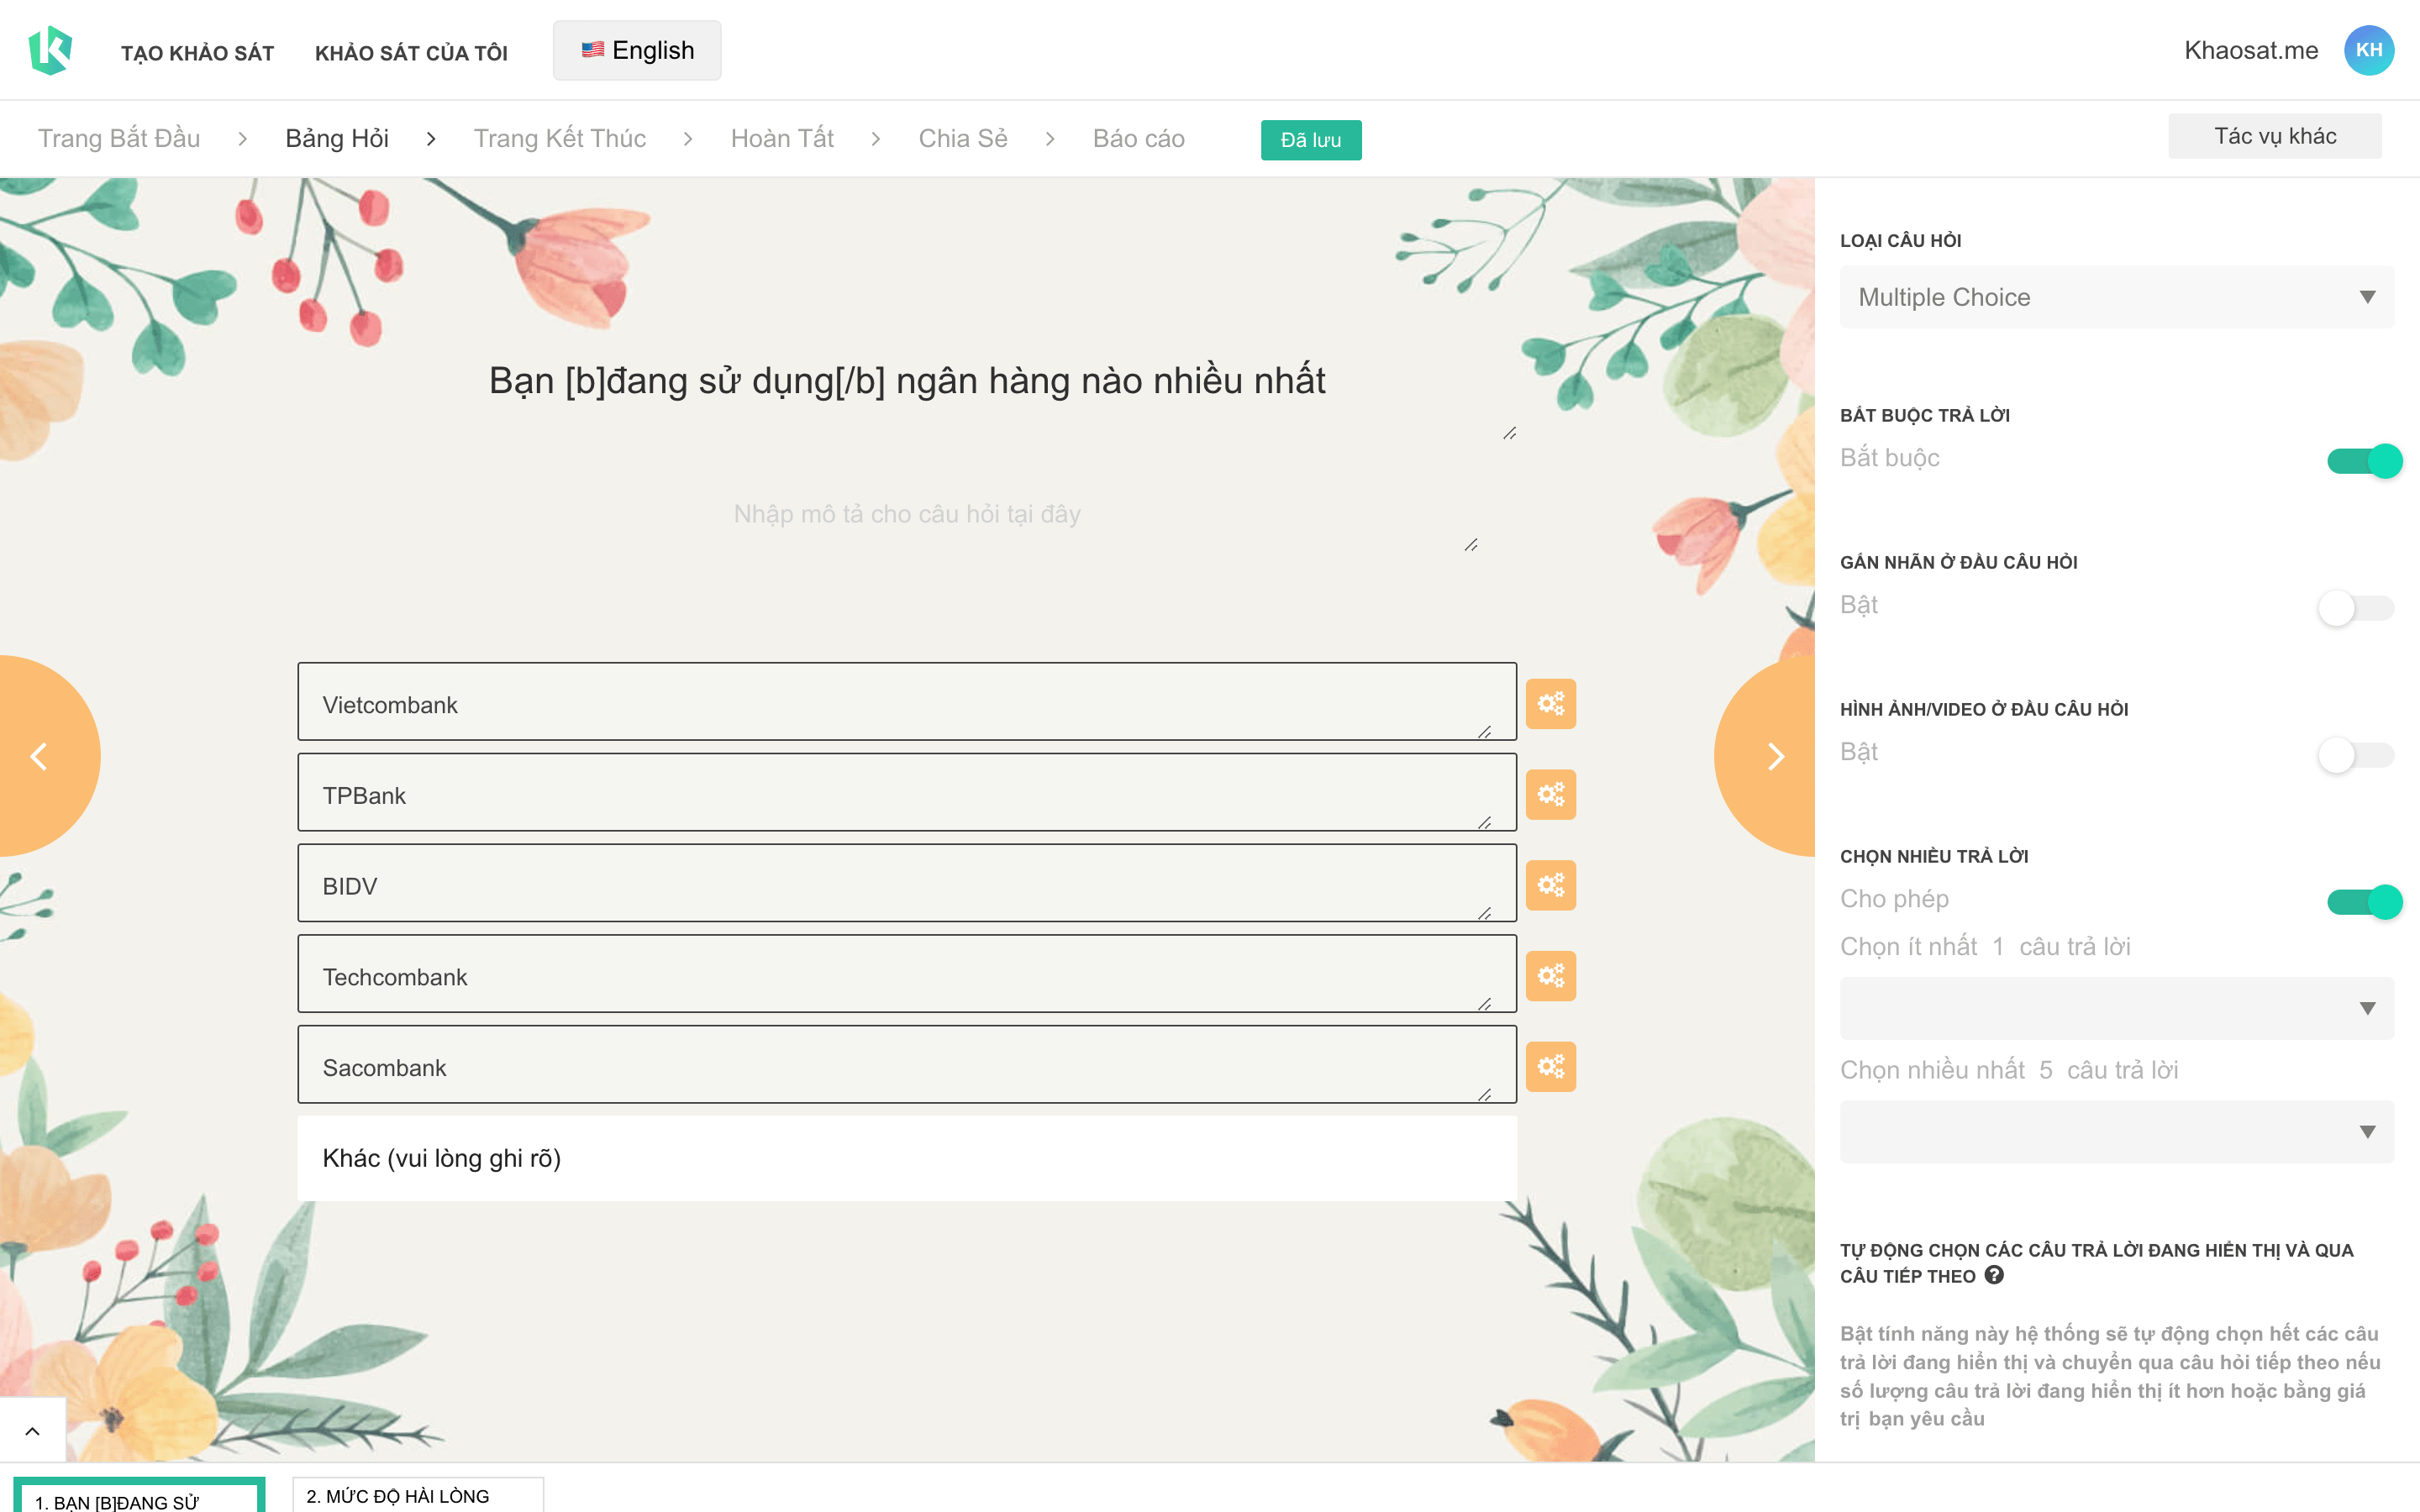Go to next question with right arrow
This screenshot has width=2420, height=1512.
pos(1772,756)
